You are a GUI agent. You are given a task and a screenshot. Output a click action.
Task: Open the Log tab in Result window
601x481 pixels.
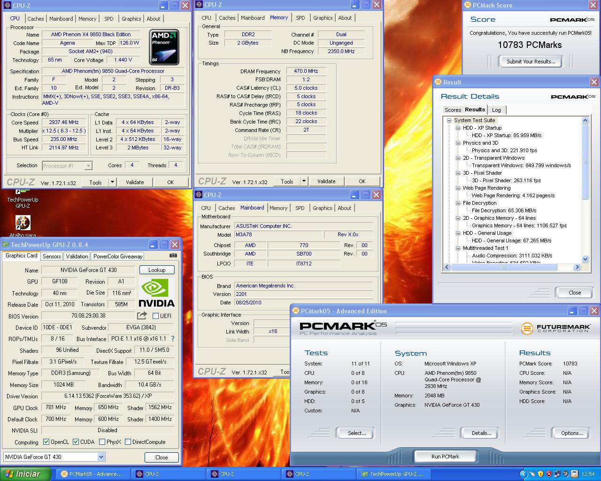(496, 110)
